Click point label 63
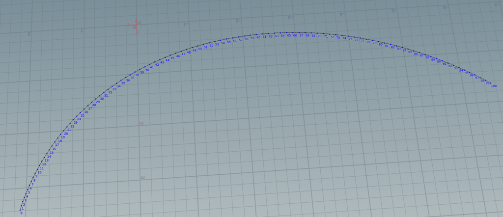The width and height of the screenshot is (503, 217). pos(277,36)
